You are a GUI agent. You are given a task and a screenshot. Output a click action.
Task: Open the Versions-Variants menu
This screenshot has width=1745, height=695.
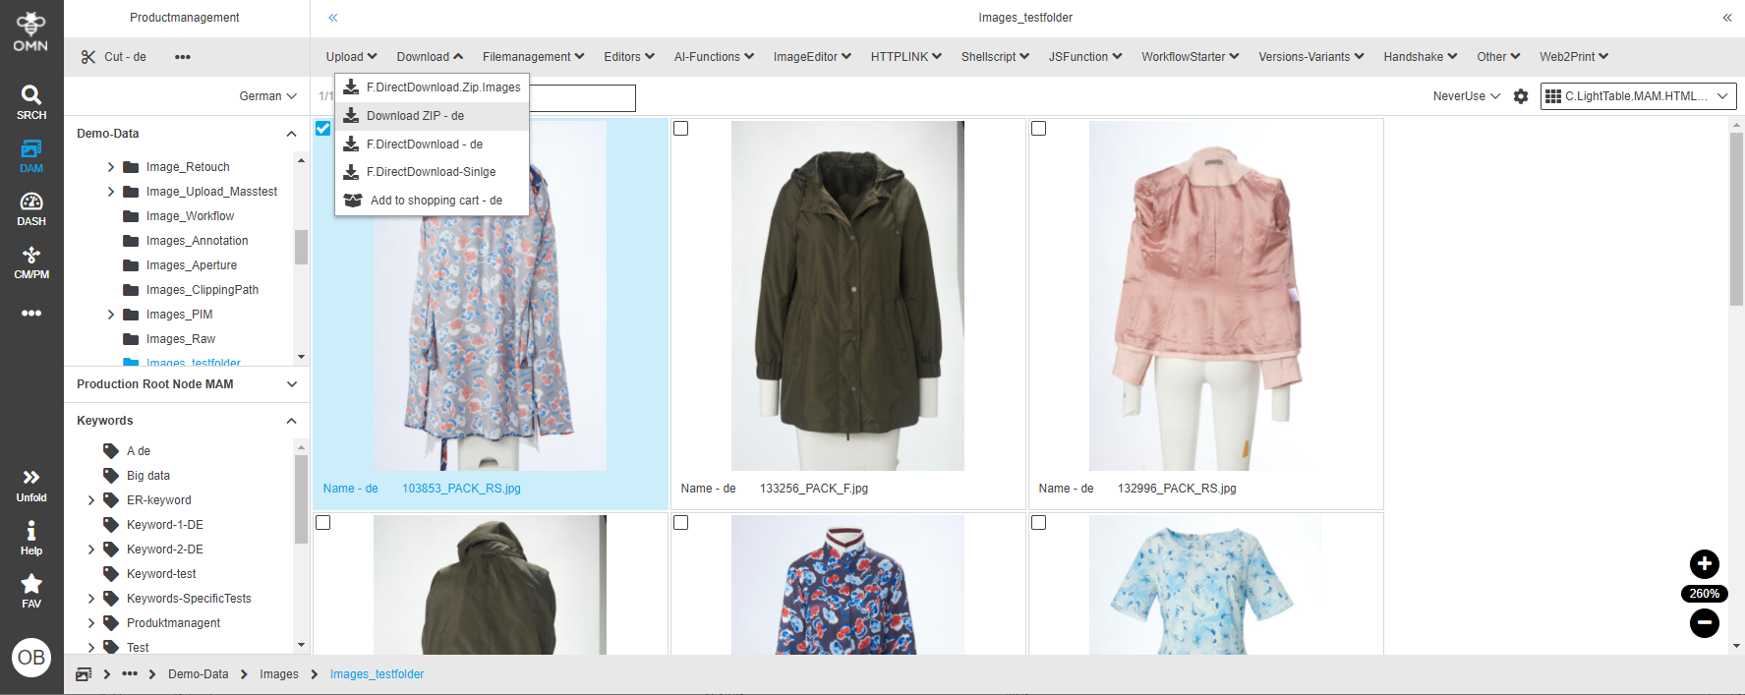click(1311, 57)
